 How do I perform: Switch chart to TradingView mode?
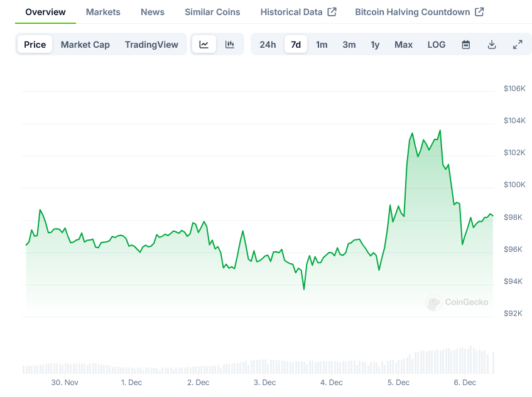pyautogui.click(x=151, y=45)
